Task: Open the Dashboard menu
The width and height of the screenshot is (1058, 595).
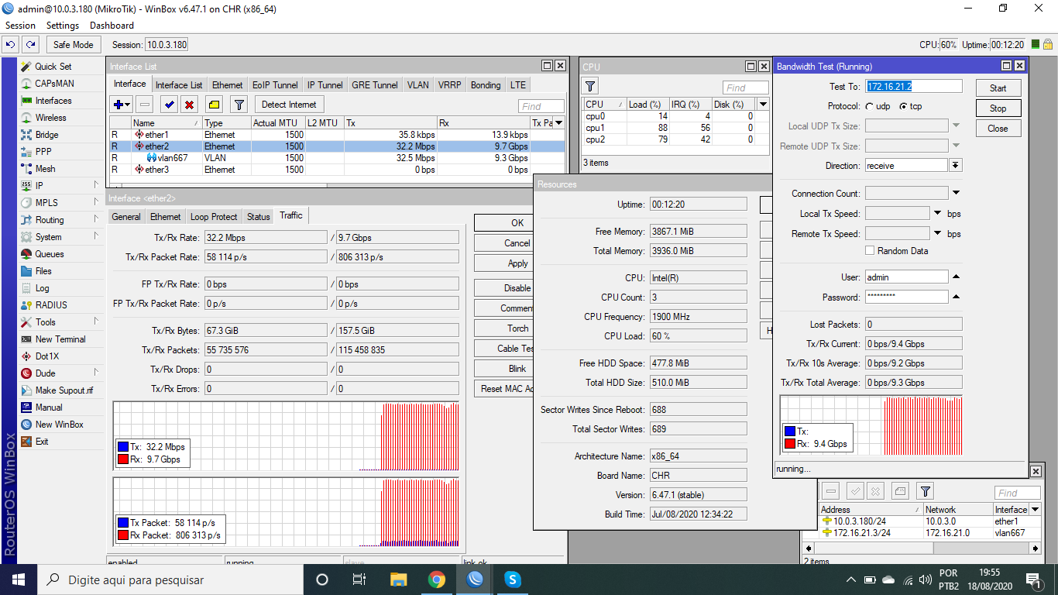Action: (x=112, y=26)
